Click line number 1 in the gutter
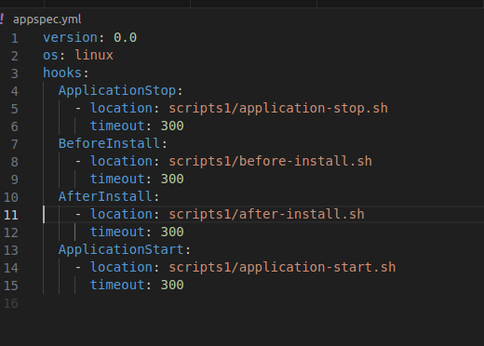The image size is (484, 346). coord(15,39)
